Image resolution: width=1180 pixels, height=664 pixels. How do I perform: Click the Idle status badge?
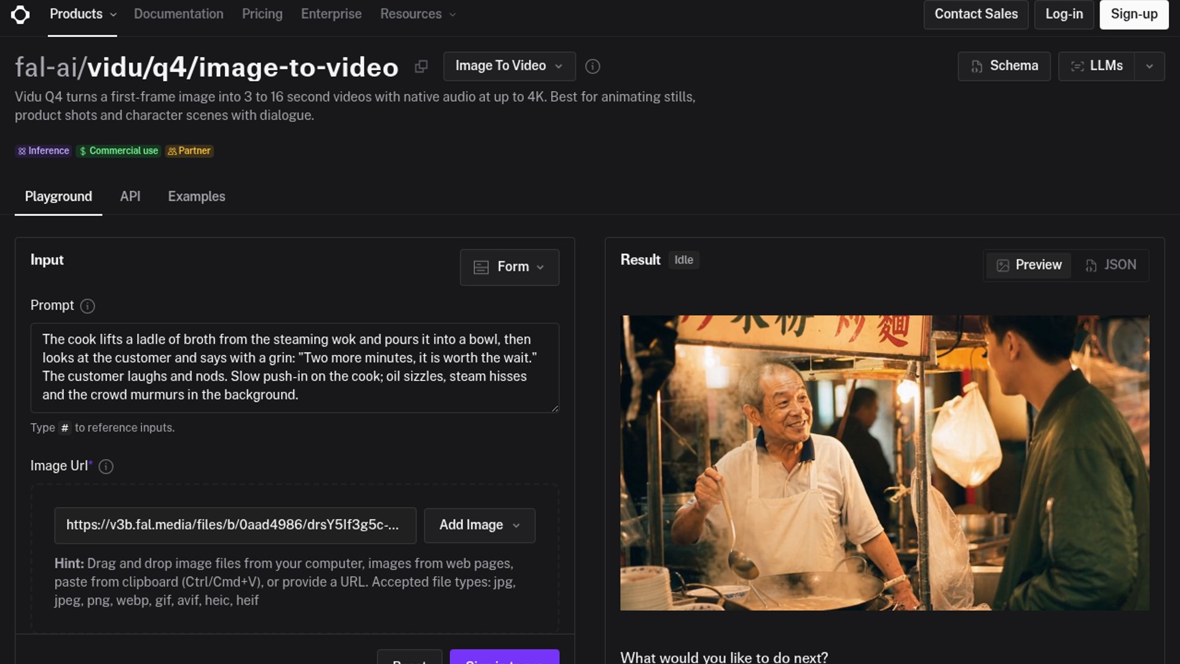pyautogui.click(x=683, y=260)
